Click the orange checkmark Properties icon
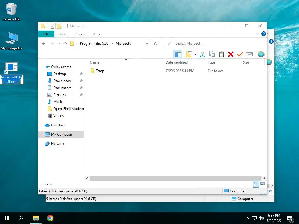 (x=240, y=54)
